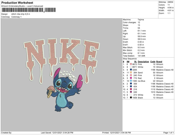Viewport: 175px width, 135px height.
Task: Click the 'Description' column header
Action: (143, 62)
